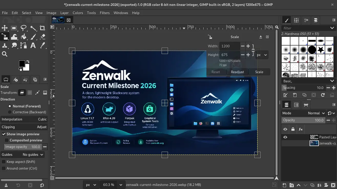
Task: Enable Around center (Ctrl)
Action: [19, 168]
